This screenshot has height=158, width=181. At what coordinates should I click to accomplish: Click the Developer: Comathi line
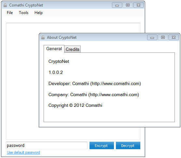tap(95, 83)
